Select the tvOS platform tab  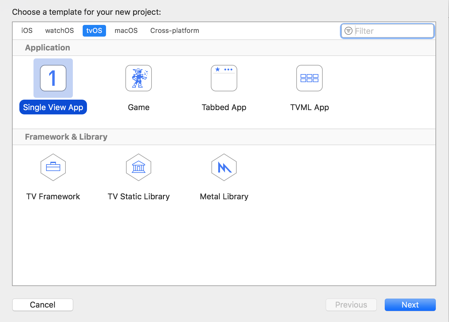coord(94,31)
